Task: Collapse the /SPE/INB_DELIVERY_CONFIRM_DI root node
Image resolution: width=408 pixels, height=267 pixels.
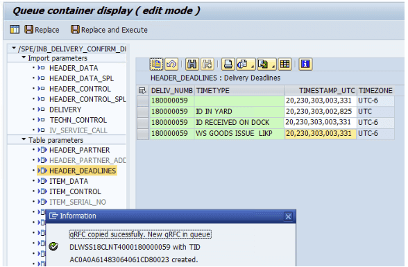Action: tap(14, 49)
